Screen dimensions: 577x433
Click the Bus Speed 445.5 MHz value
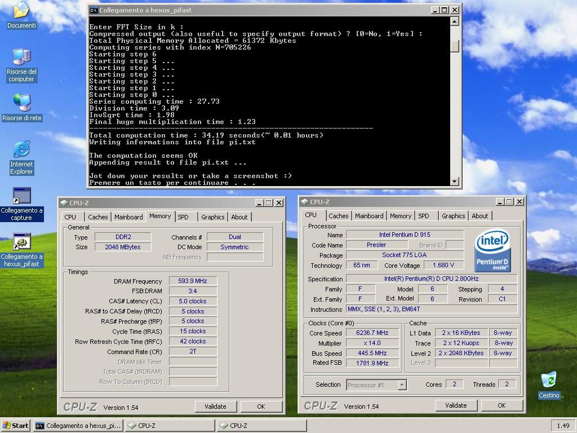[x=372, y=353]
